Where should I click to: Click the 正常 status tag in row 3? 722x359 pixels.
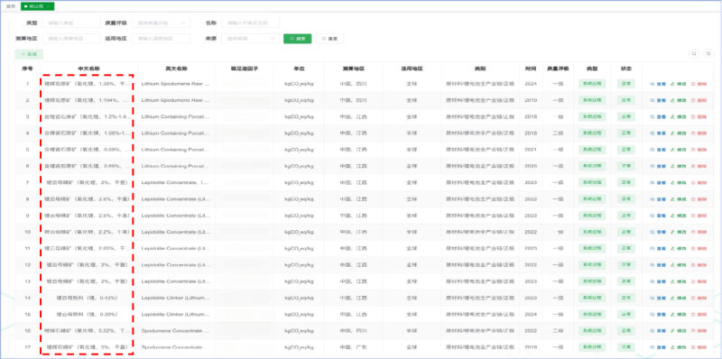point(626,117)
